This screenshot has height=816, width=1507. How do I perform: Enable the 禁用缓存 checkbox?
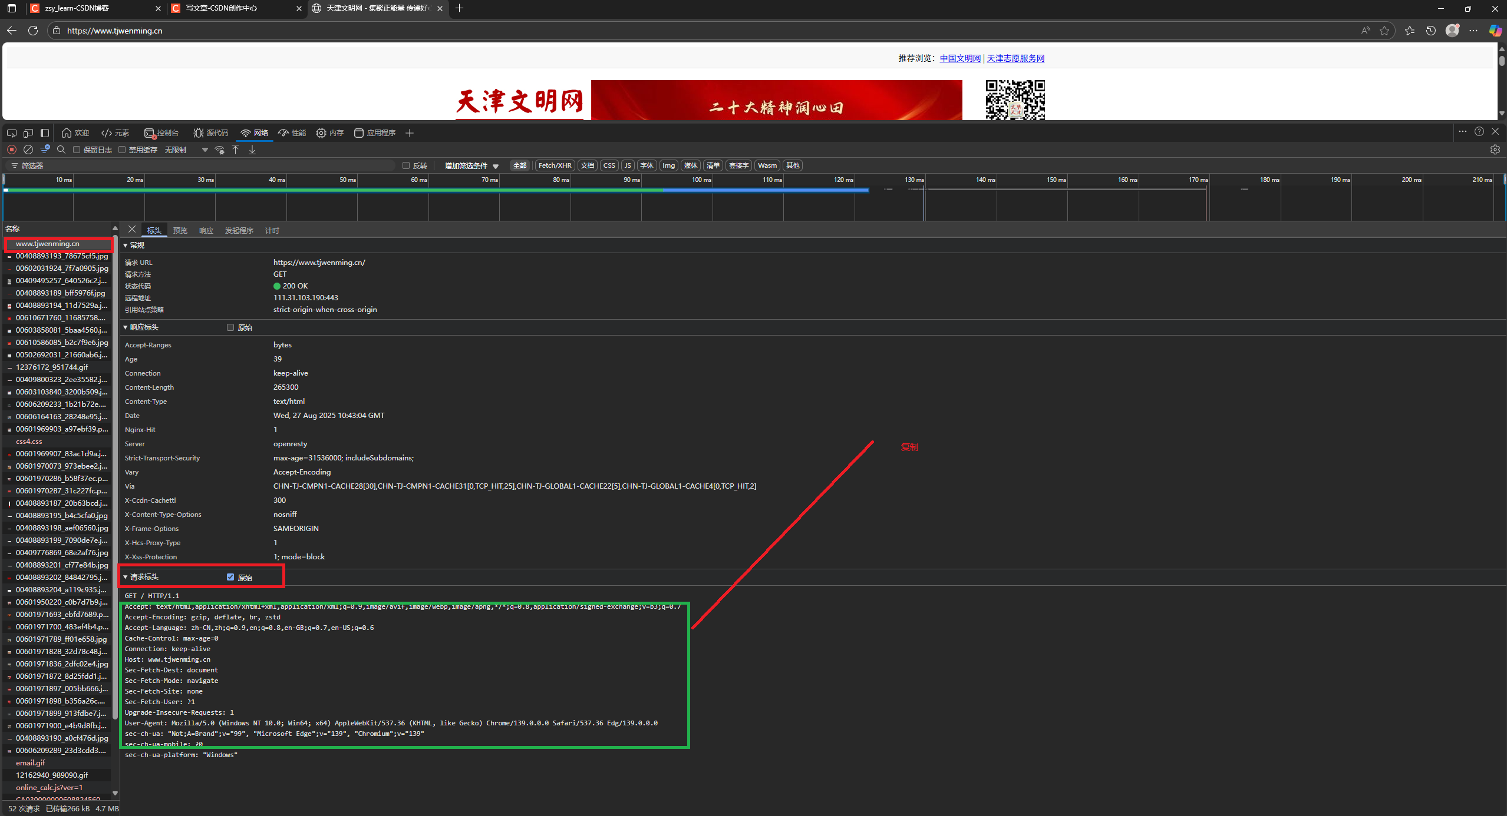(121, 150)
